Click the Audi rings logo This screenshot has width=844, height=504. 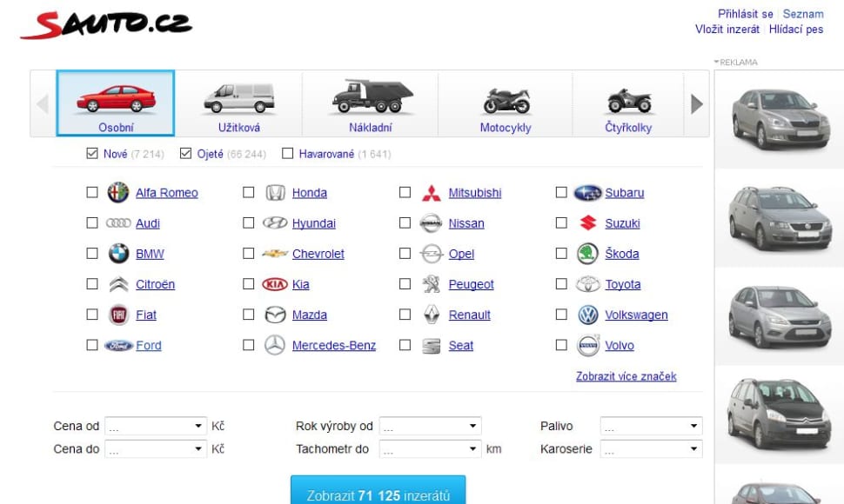click(x=118, y=223)
